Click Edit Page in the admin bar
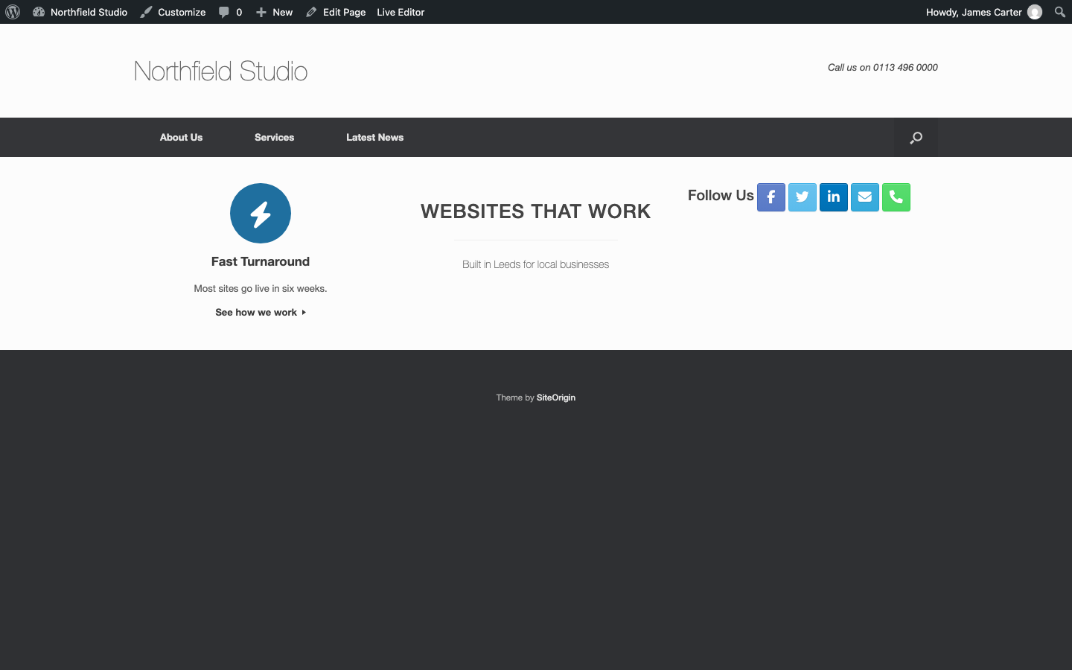The width and height of the screenshot is (1072, 670). pos(336,12)
